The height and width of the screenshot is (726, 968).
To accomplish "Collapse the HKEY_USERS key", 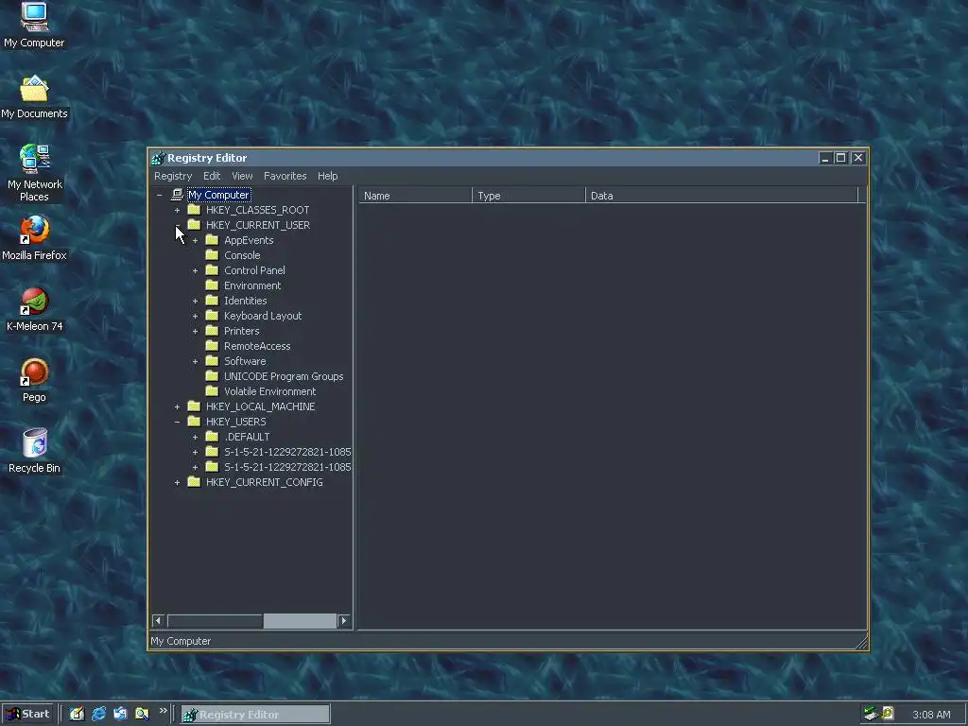I will (x=177, y=422).
